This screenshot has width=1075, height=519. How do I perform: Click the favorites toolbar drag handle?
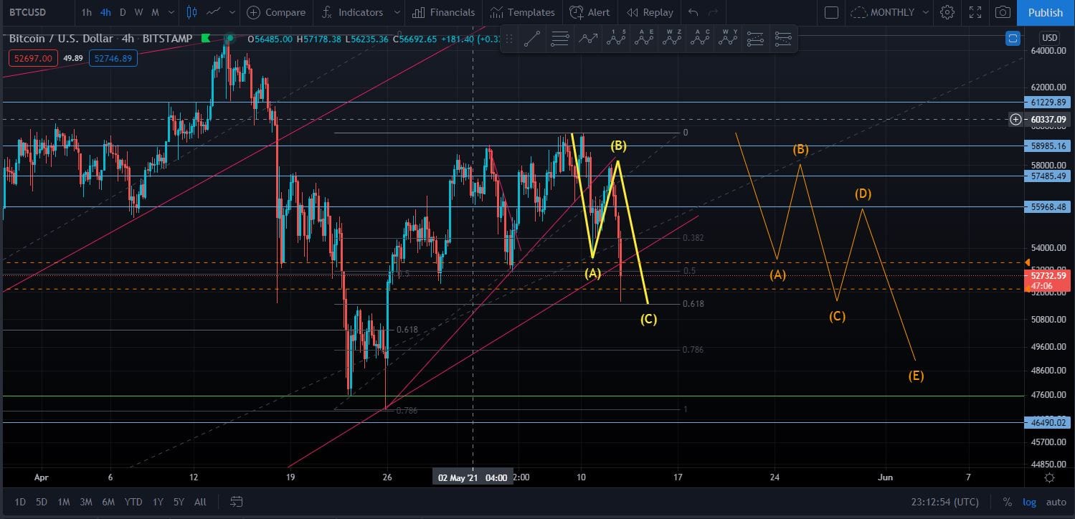click(508, 39)
